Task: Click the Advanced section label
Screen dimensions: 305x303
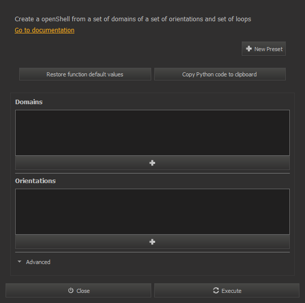Action: 38,262
